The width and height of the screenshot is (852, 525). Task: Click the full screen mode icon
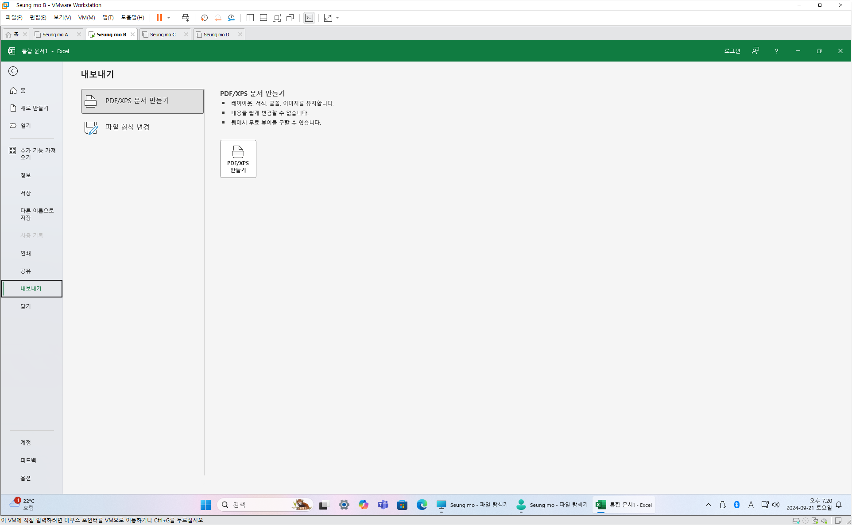tap(277, 18)
